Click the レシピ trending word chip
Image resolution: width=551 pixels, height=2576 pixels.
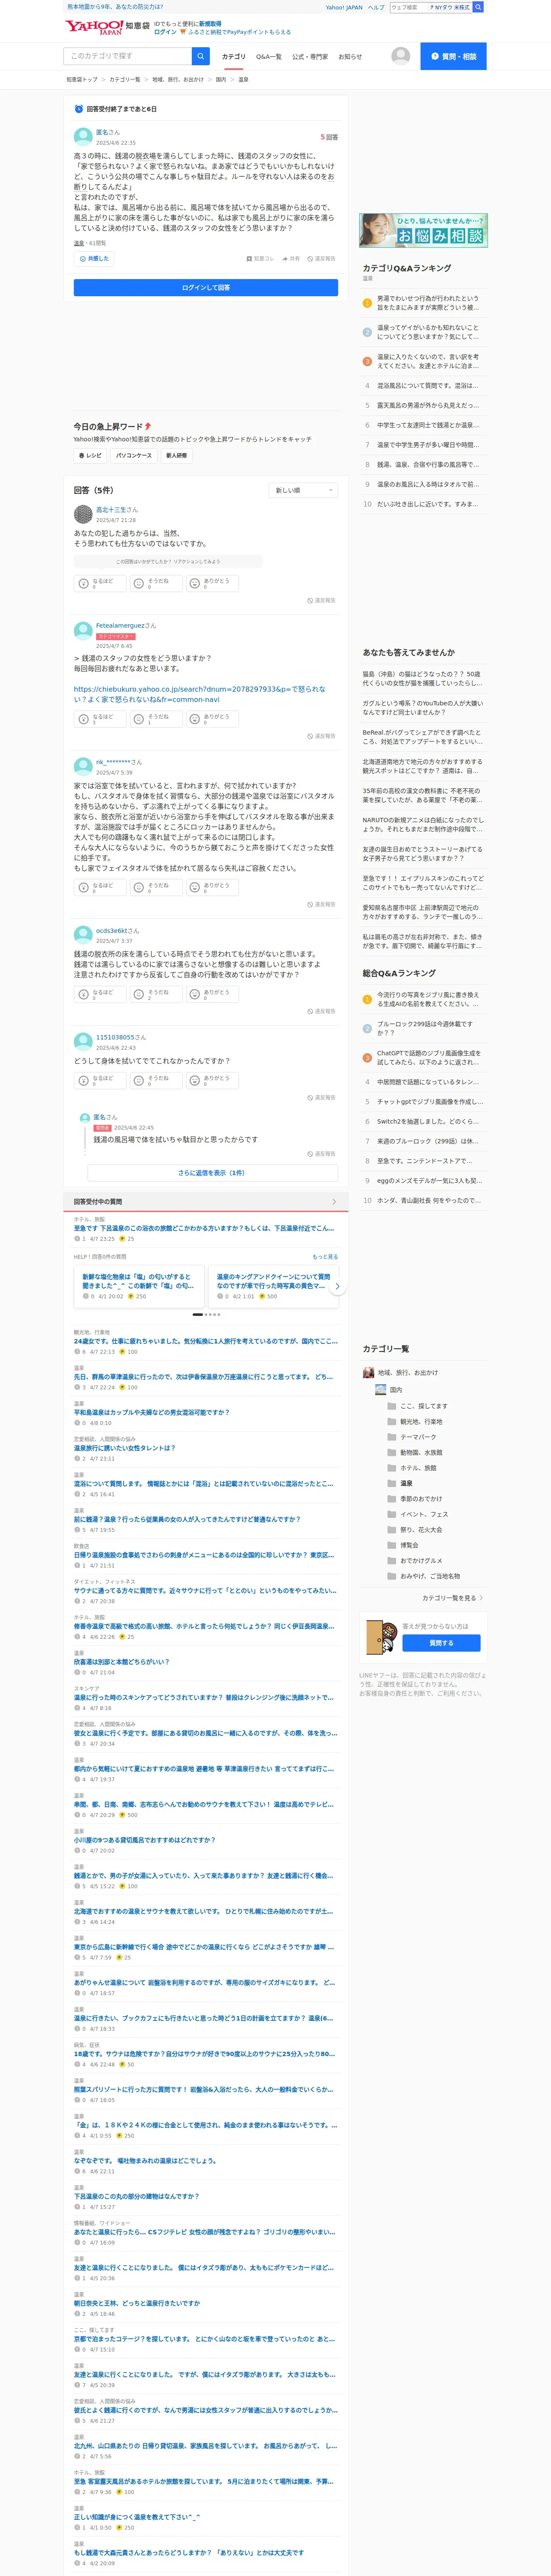90,455
